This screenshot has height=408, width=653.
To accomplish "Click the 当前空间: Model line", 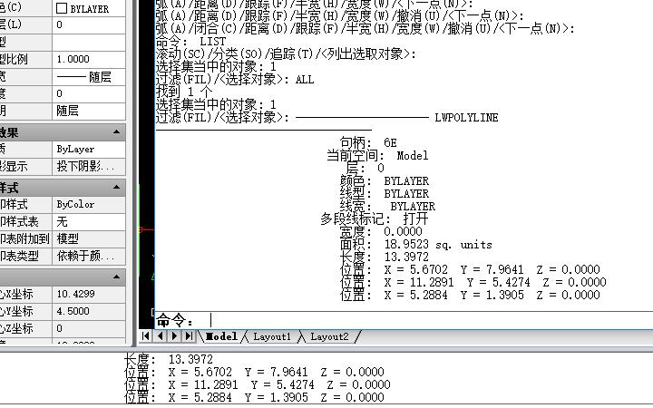I will click(x=377, y=156).
